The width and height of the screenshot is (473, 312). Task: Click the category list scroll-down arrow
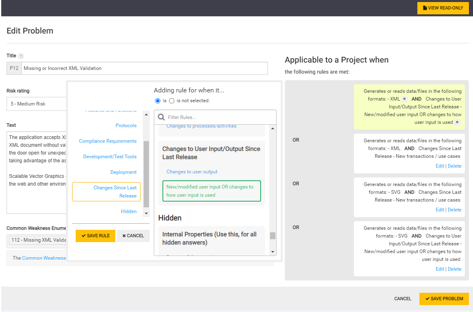tap(146, 213)
